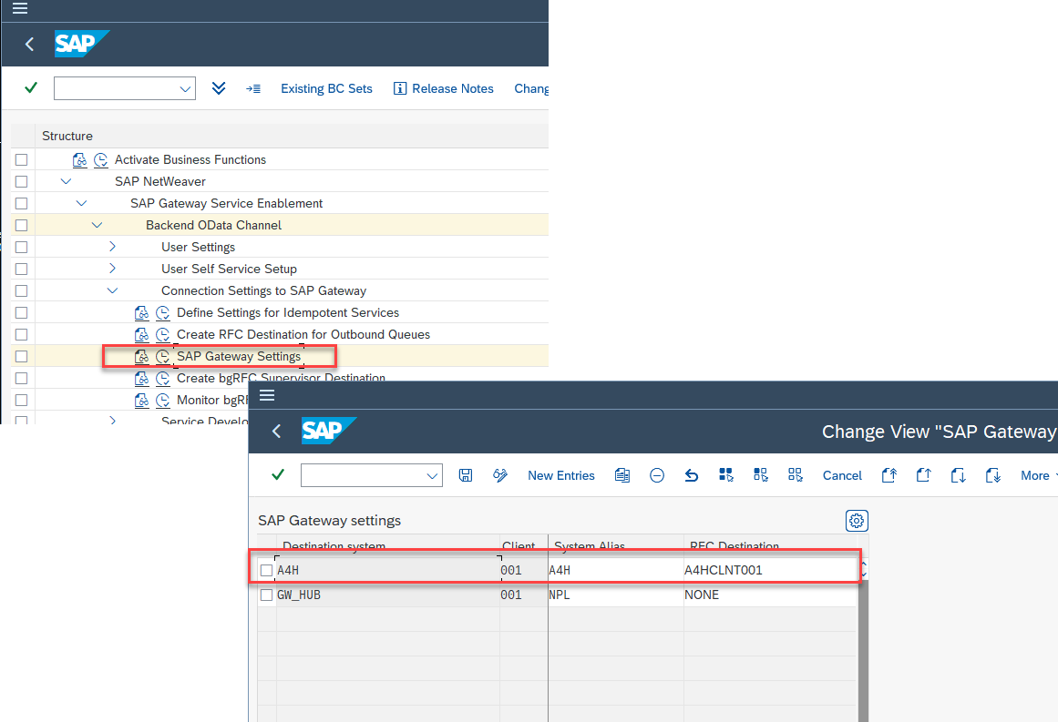Expand the User Self Service Setup node
The height and width of the screenshot is (722, 1058).
pyautogui.click(x=112, y=269)
